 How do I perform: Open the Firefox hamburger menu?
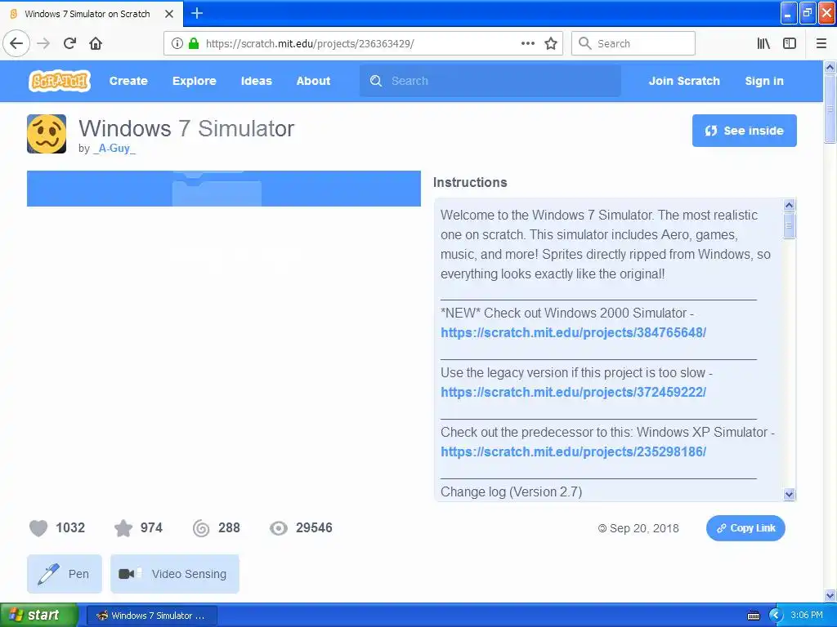tap(821, 43)
